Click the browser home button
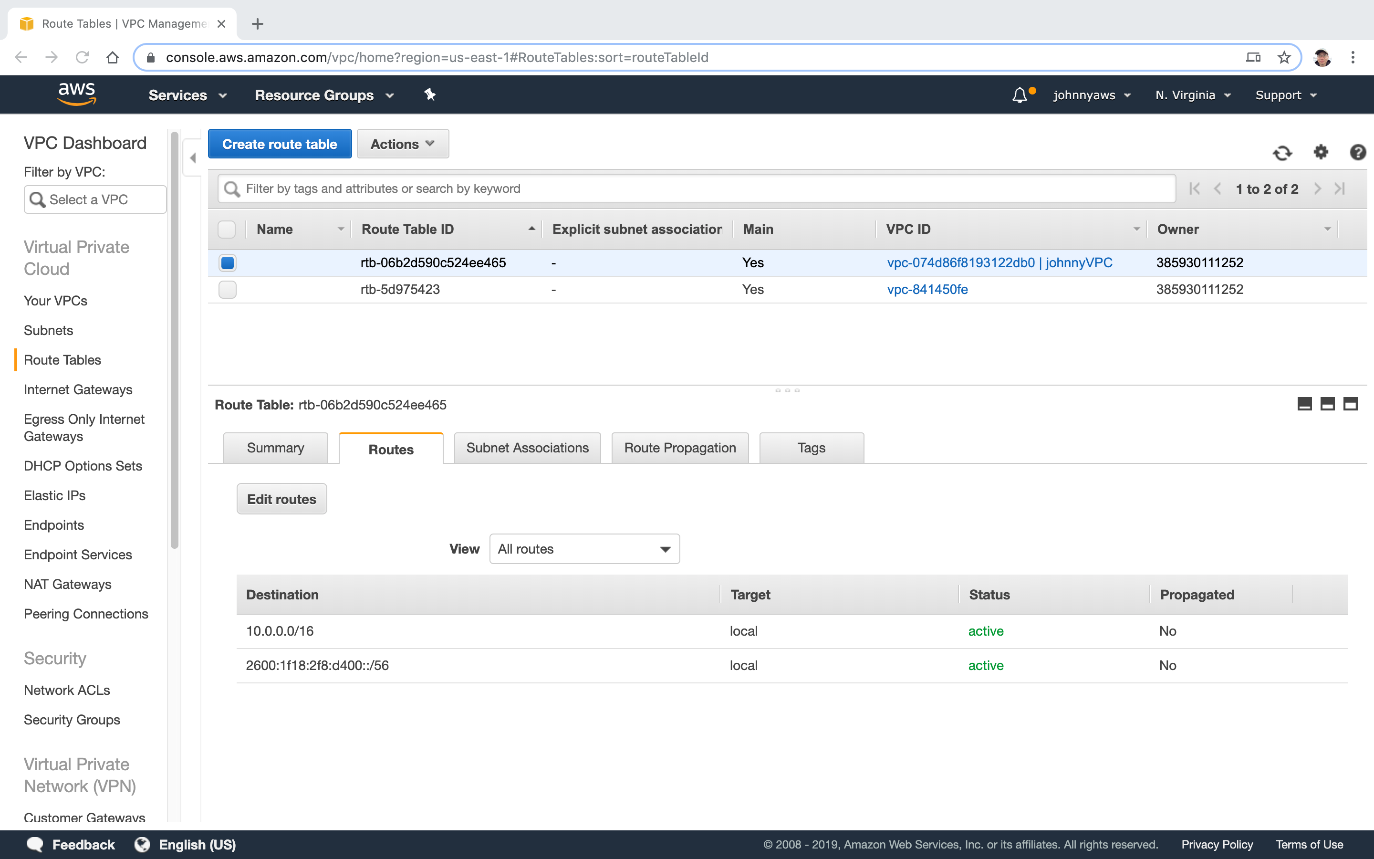The height and width of the screenshot is (859, 1374). 113,57
